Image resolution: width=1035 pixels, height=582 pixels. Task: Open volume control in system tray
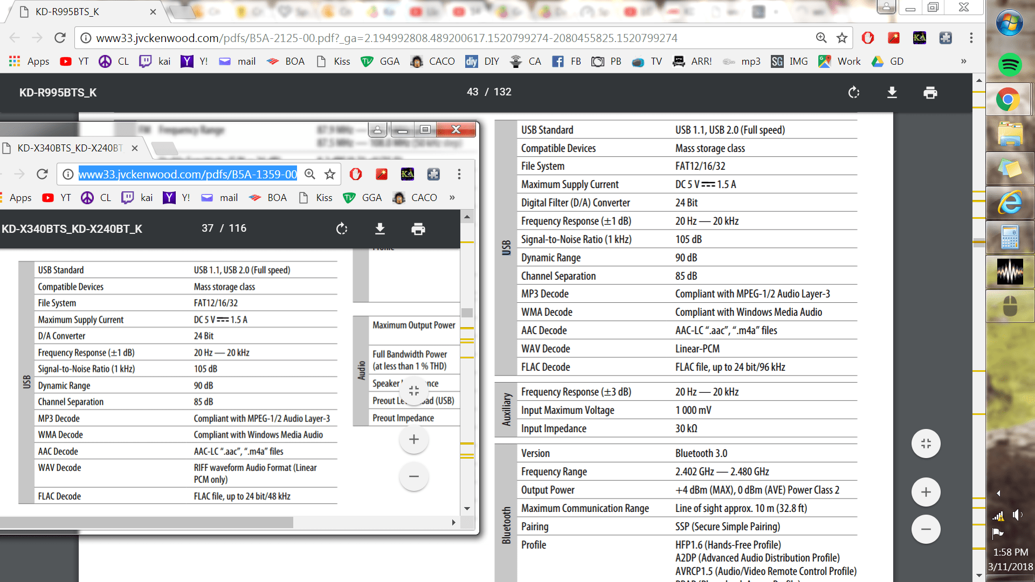[1017, 515]
